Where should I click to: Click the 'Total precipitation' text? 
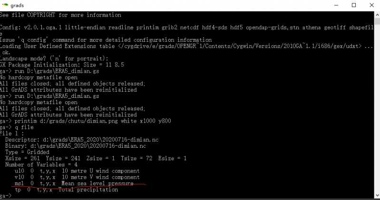click(88, 189)
